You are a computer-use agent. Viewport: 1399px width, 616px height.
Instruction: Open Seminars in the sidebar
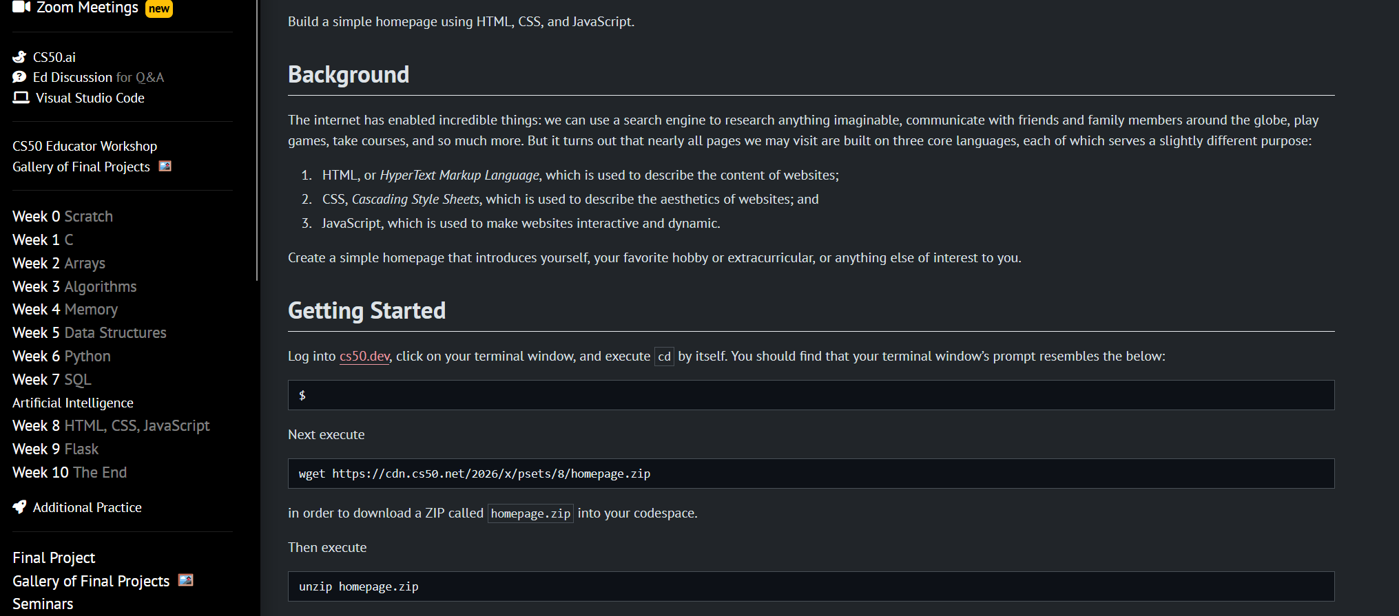pyautogui.click(x=43, y=604)
